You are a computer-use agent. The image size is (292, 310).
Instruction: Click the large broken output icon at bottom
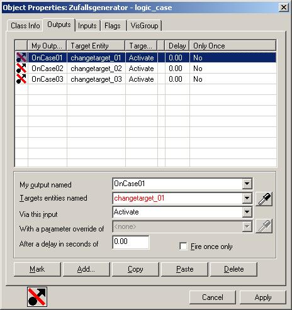coord(37,297)
